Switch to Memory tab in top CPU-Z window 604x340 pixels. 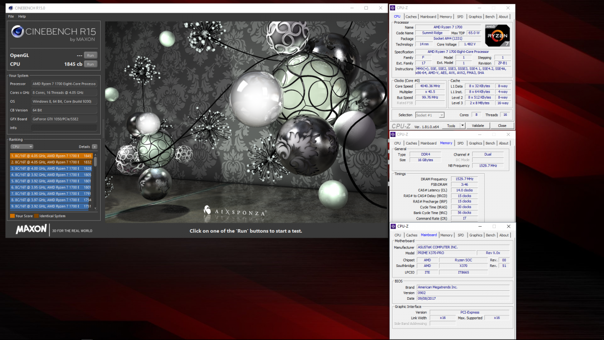point(446,17)
